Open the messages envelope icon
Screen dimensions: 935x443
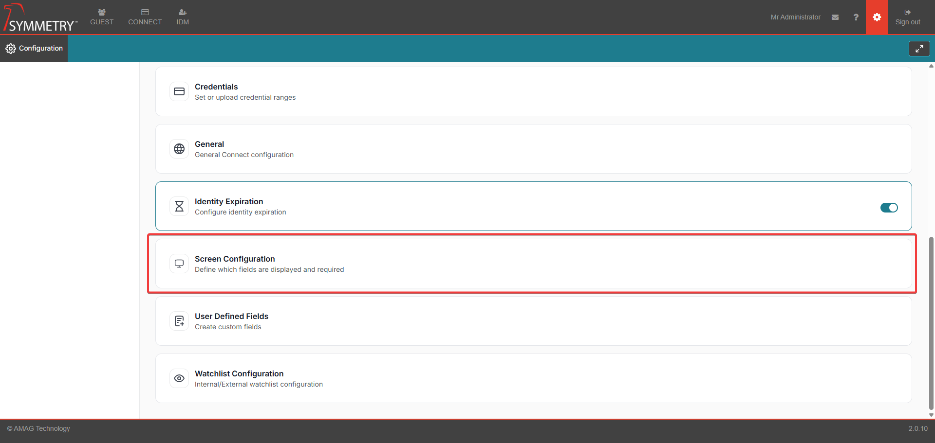click(835, 17)
